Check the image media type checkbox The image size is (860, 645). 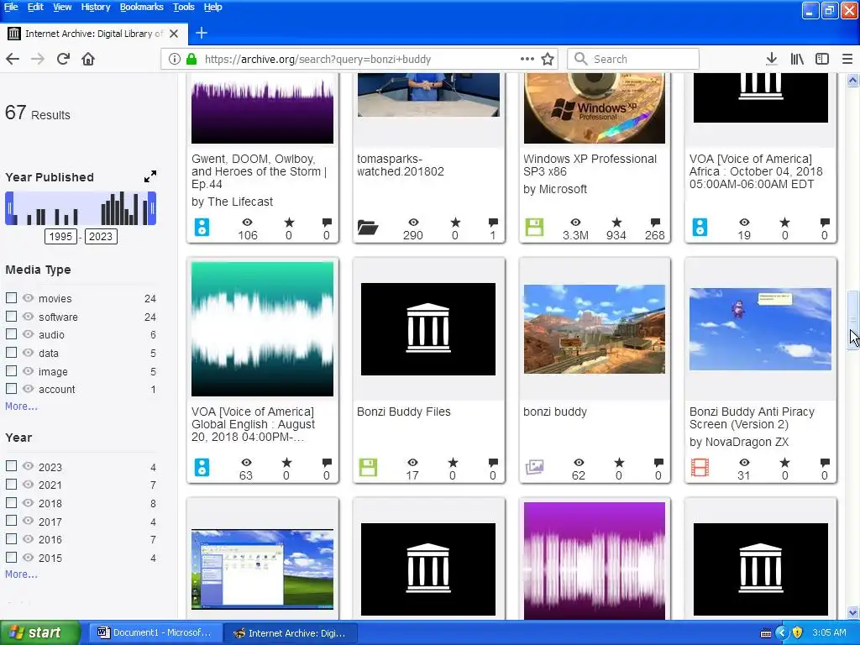click(11, 370)
